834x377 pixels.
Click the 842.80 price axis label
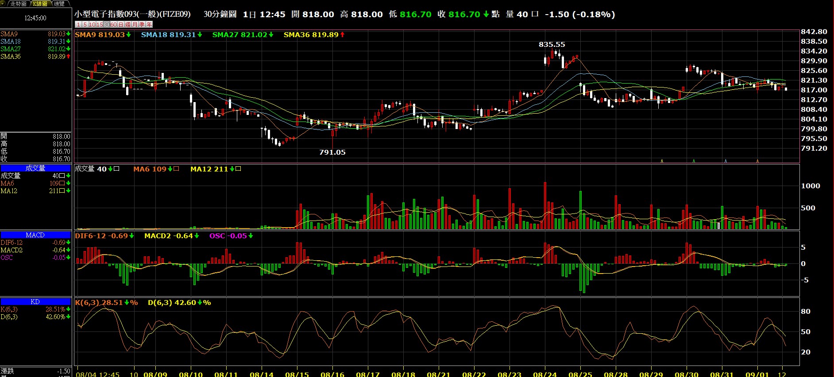click(814, 32)
